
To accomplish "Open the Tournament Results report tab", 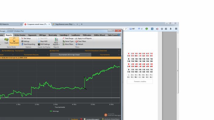I will [31, 55].
